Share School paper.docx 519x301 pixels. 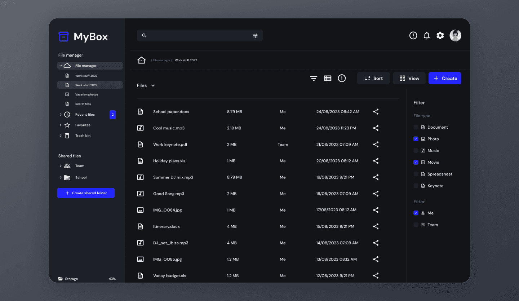[376, 112]
